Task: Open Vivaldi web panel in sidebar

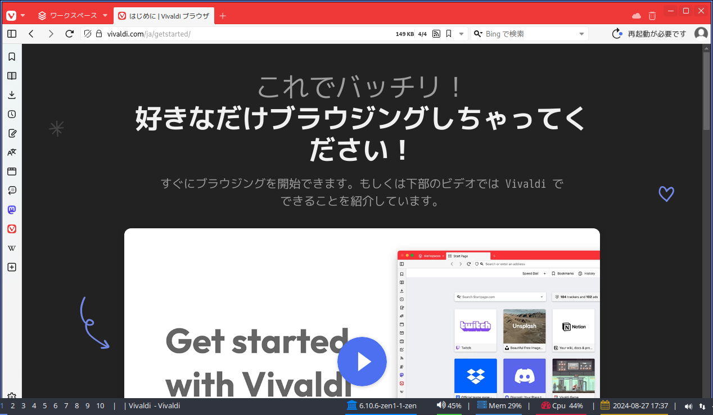Action: coord(12,229)
